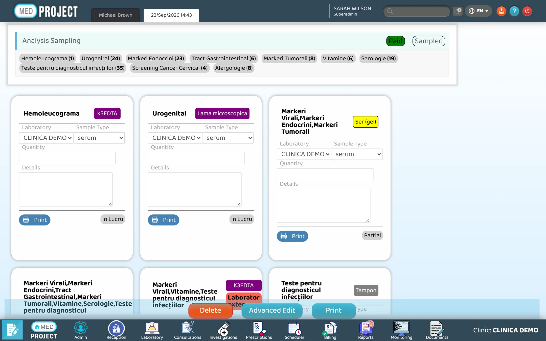The height and width of the screenshot is (341, 546).
Task: Open the Reports module icon
Action: (x=366, y=330)
